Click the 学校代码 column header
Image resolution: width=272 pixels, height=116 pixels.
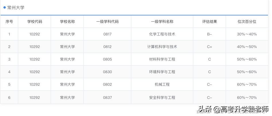(x=34, y=21)
